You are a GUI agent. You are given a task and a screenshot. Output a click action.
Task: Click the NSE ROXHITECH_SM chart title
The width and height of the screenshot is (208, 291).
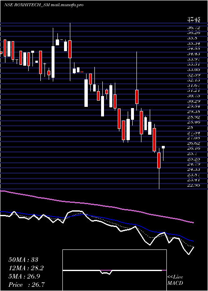(x=43, y=5)
